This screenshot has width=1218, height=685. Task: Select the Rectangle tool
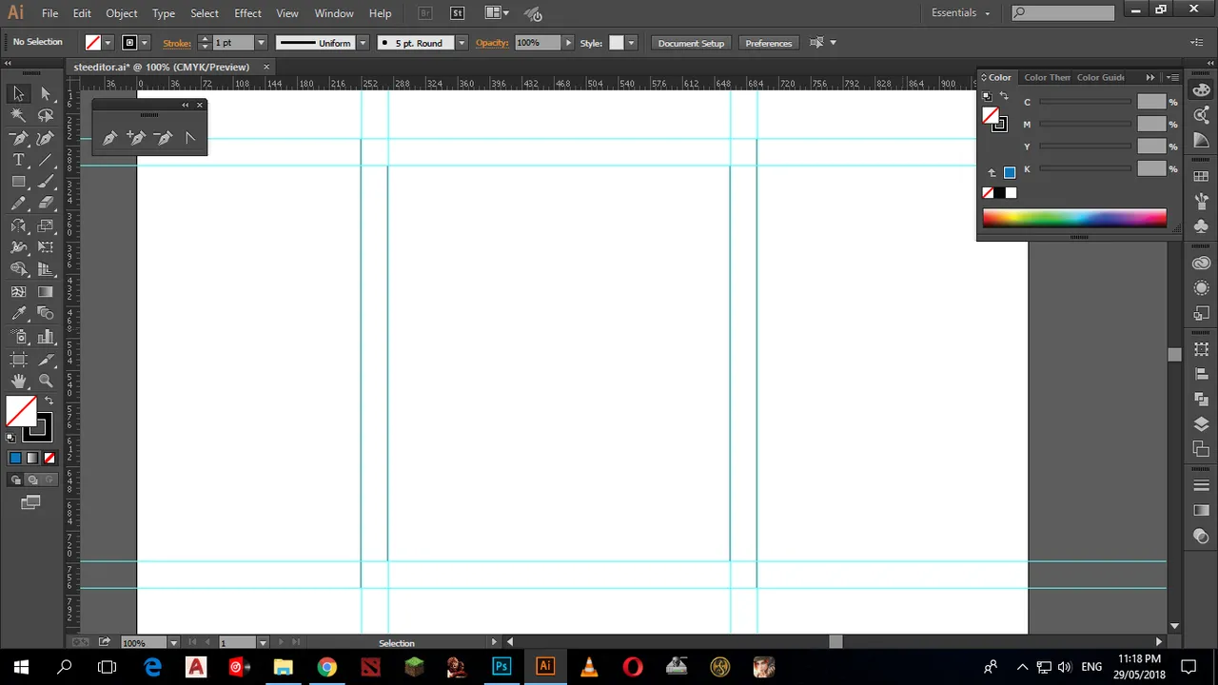[x=18, y=182]
